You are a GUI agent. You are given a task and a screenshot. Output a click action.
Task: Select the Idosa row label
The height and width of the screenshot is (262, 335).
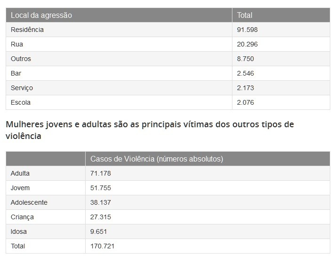pyautogui.click(x=19, y=231)
